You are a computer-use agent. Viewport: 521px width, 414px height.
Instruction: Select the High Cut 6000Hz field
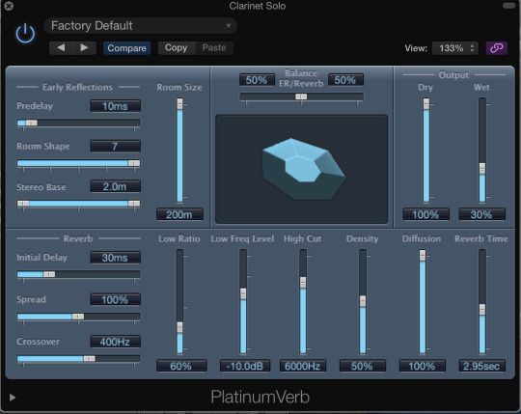tap(303, 366)
